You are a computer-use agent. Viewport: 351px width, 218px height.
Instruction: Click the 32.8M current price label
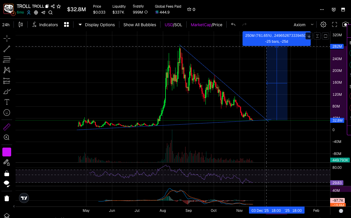coord(337,120)
